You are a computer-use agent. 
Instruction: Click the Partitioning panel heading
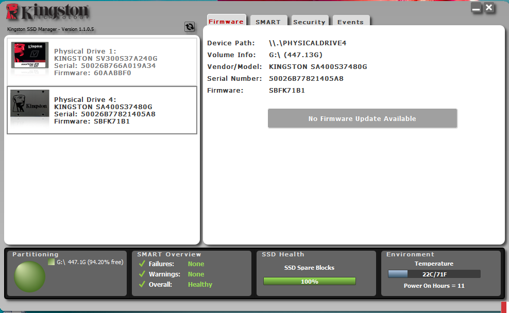(x=36, y=254)
